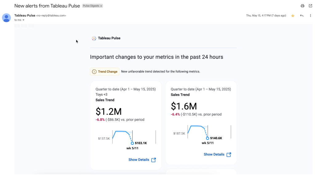
Task: Click the $137.5K axis label
Action: tap(104, 138)
